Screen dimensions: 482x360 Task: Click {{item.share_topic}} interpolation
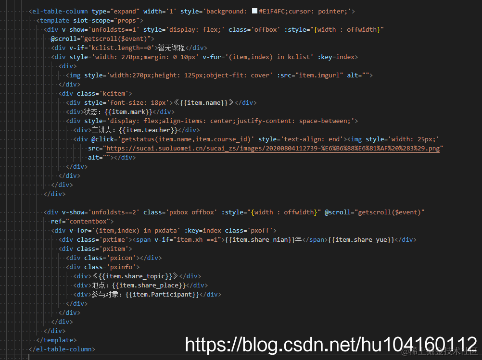coord(135,276)
